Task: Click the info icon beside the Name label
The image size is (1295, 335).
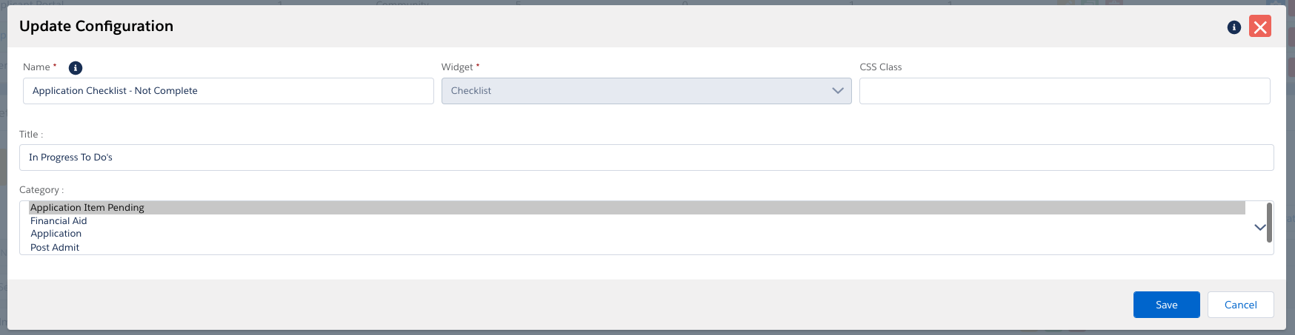Action: pyautogui.click(x=76, y=68)
